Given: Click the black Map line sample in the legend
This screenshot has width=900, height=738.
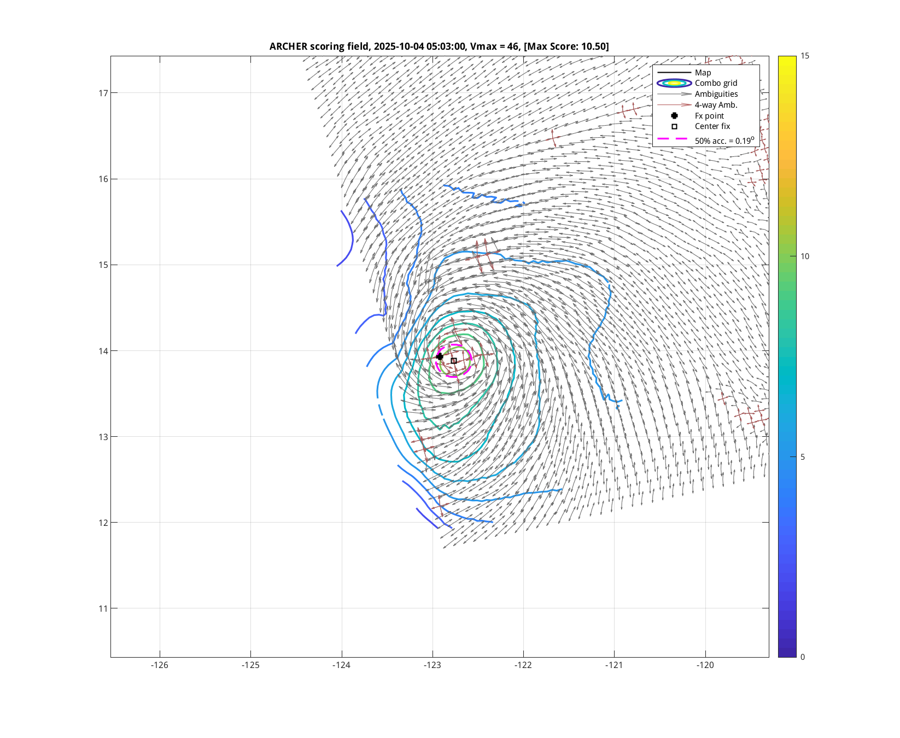Looking at the screenshot, I should (x=674, y=73).
